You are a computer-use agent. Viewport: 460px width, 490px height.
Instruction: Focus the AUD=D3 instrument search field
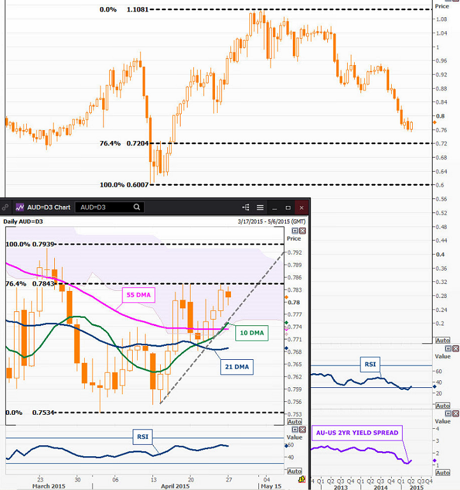pos(110,207)
